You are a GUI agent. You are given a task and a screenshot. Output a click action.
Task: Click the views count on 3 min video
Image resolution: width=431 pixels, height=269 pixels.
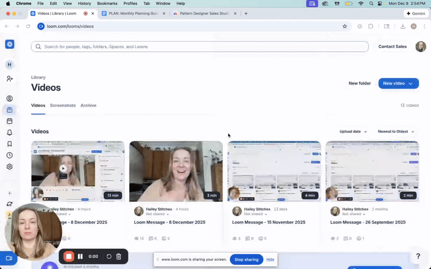click(139, 239)
